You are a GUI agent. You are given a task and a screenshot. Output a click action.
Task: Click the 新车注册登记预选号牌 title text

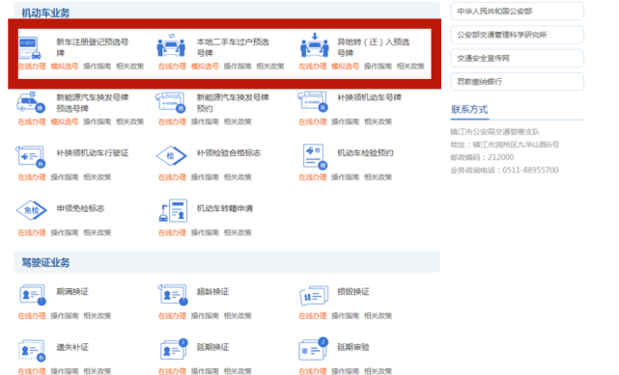point(93,47)
